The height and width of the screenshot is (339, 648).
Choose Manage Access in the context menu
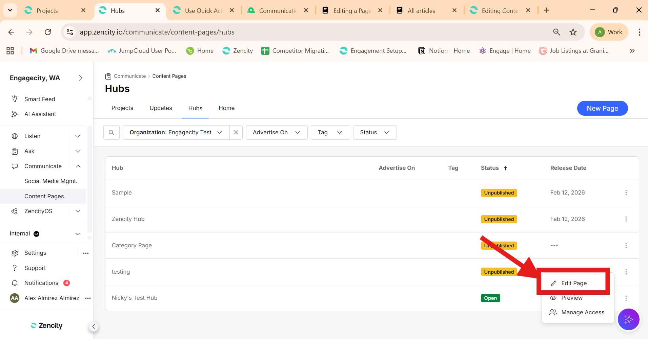[x=582, y=312]
